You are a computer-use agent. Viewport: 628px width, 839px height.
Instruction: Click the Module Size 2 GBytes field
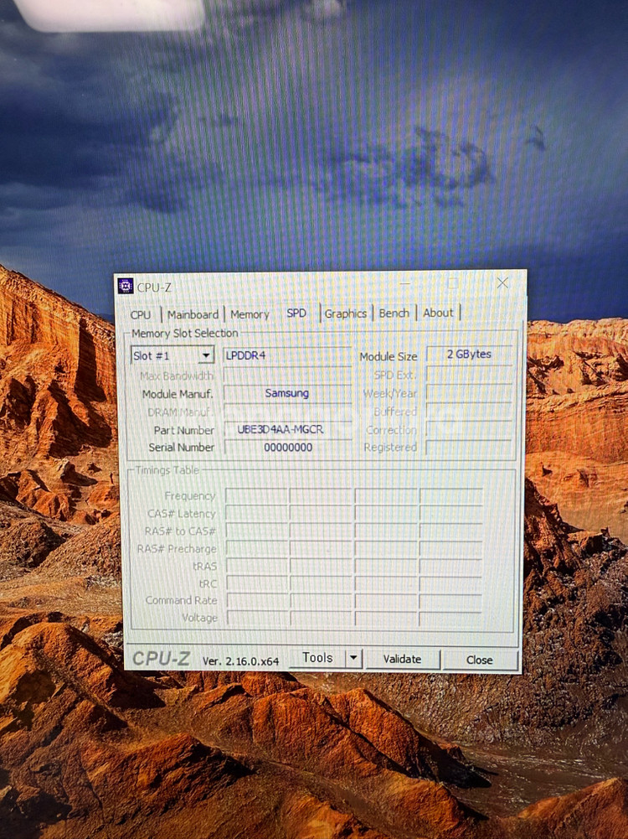pos(468,355)
